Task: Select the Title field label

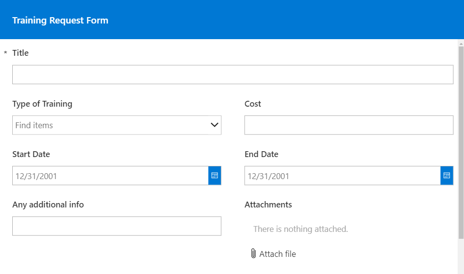Action: (x=21, y=53)
